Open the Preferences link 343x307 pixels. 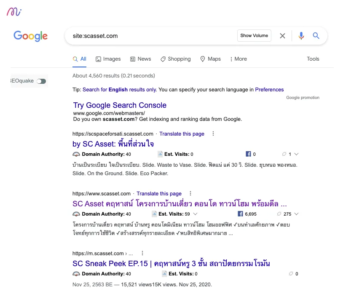click(x=269, y=90)
